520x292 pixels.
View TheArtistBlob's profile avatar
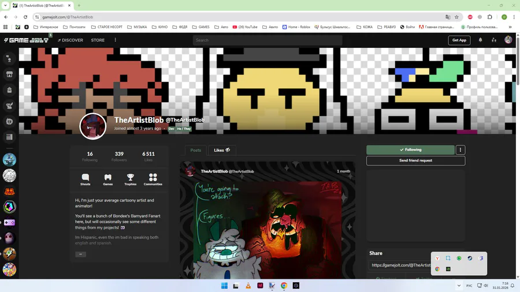(93, 126)
